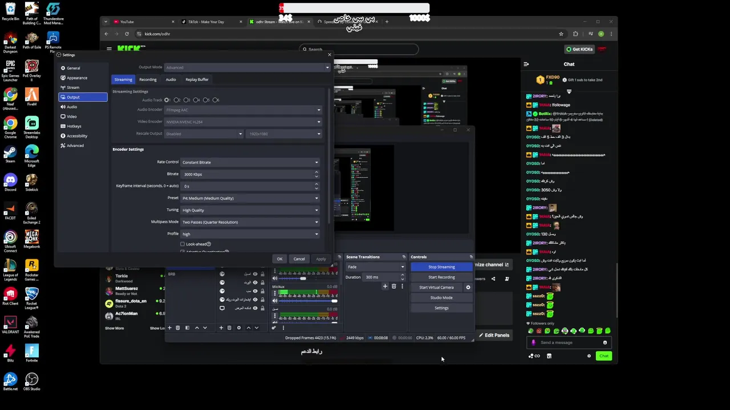Open Rate Control dropdown
This screenshot has height=410, width=730.
[x=250, y=162]
